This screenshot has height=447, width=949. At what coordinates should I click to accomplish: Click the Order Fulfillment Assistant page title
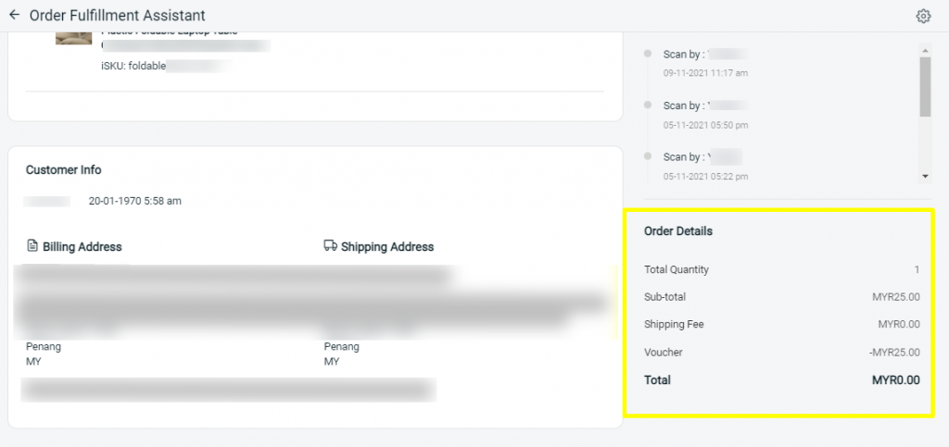tap(118, 16)
